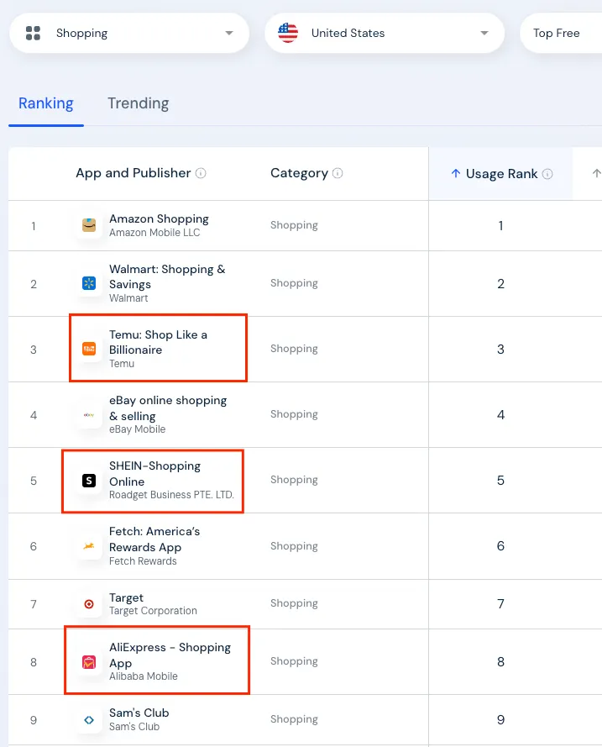Click usage rank 5 in SHEIN row

[500, 481]
